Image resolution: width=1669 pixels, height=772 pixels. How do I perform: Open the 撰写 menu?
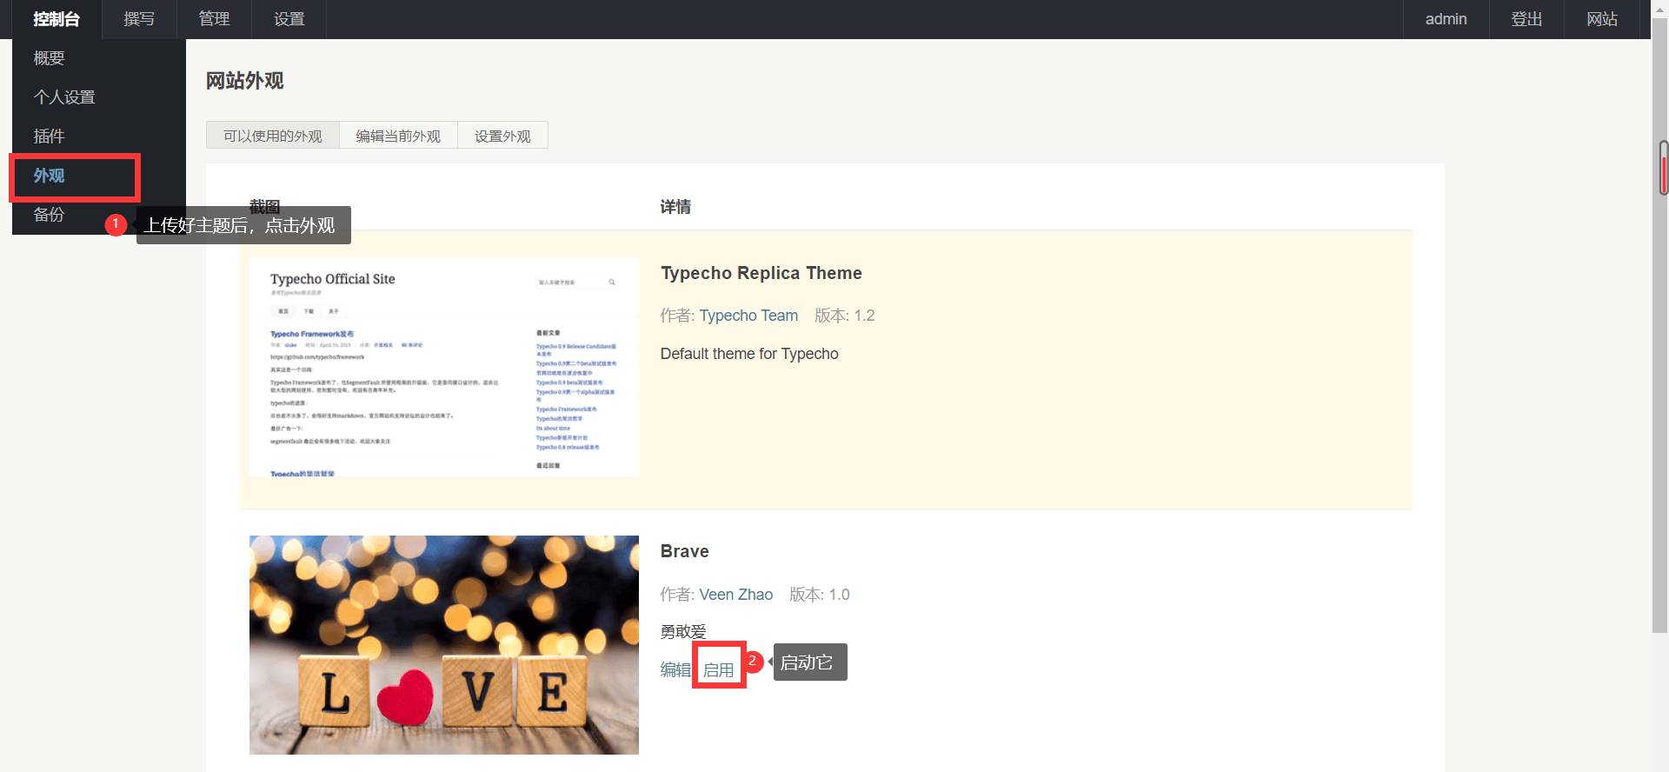[139, 19]
